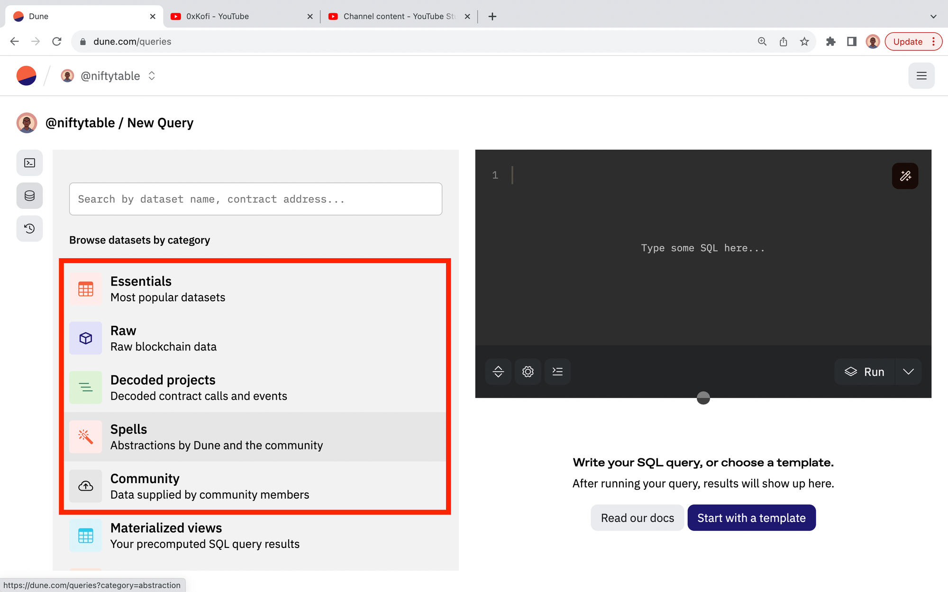Click the editor resize handle circle
Image resolution: width=948 pixels, height=592 pixels.
703,398
